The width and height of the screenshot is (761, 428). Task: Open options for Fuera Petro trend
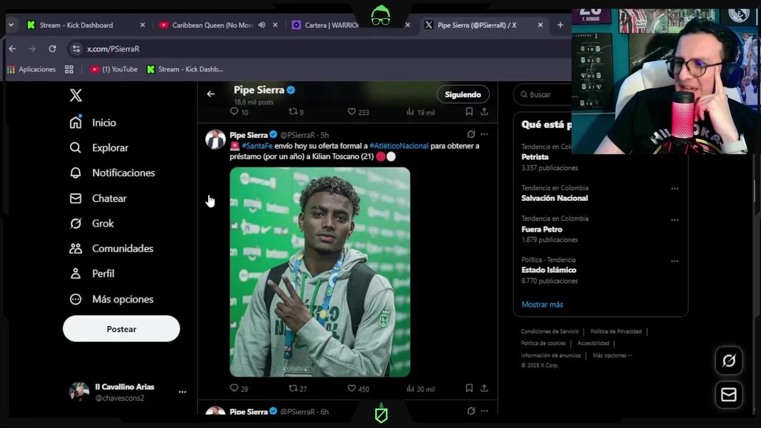coord(675,219)
